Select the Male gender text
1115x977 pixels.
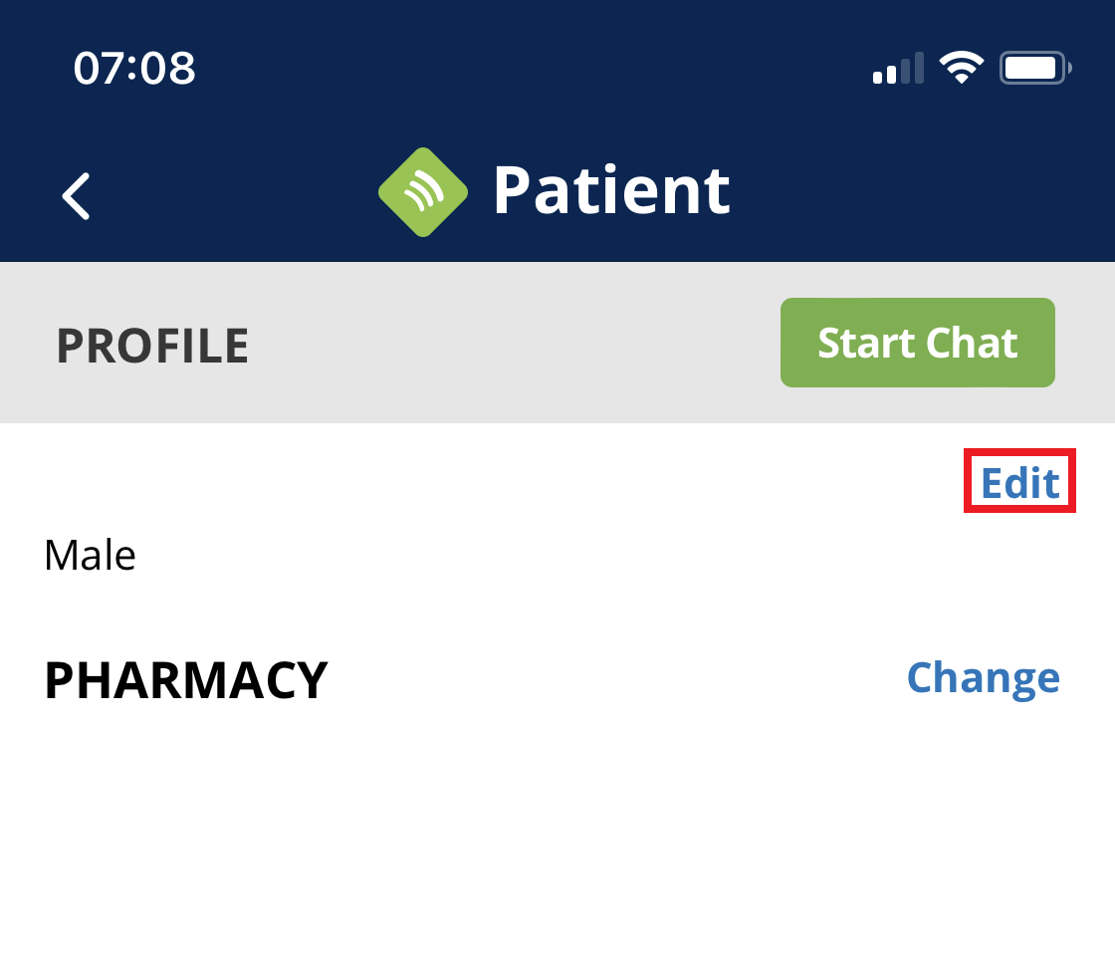91,555
